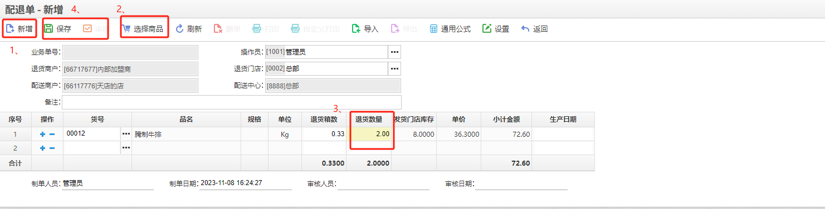The image size is (825, 209).
Task: Click the 单位 cell Kg
Action: (x=285, y=134)
